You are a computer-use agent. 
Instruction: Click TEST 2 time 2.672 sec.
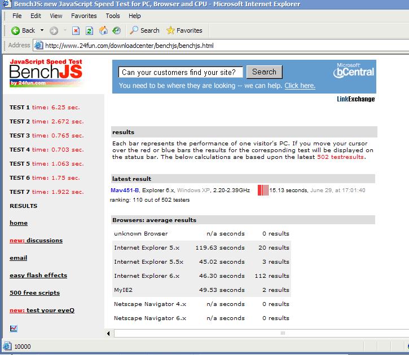[47, 121]
